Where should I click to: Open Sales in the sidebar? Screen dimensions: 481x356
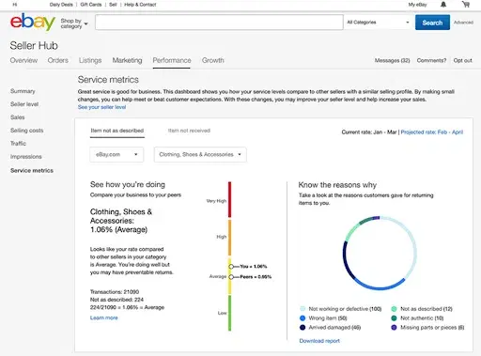coord(18,117)
